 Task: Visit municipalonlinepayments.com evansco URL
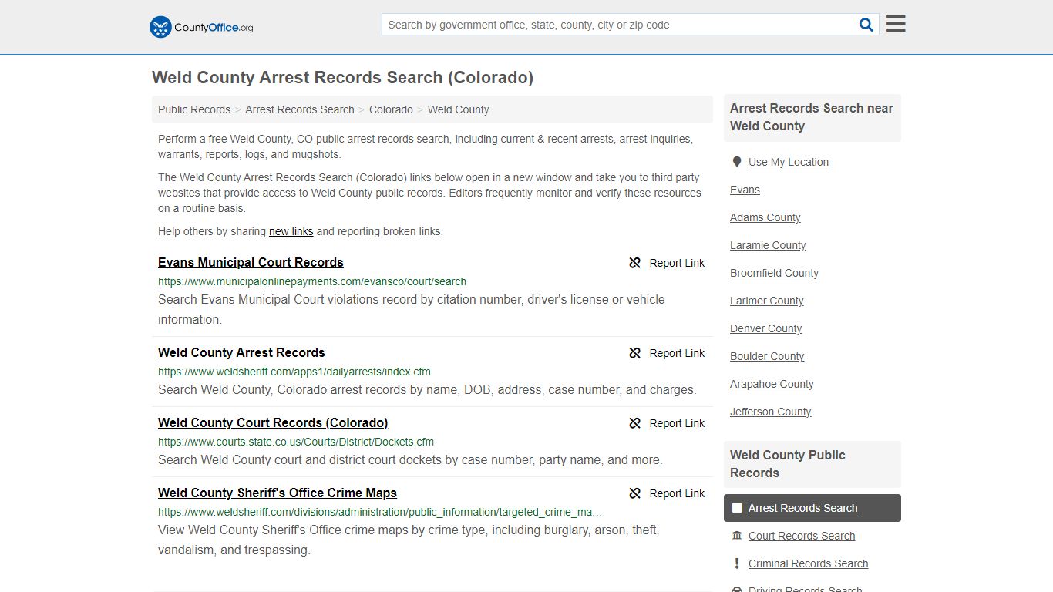[312, 281]
